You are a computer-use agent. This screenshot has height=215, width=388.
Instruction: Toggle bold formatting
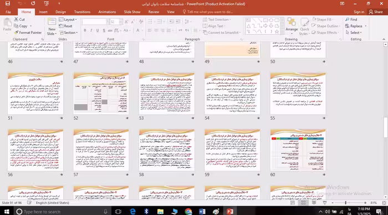click(85, 30)
